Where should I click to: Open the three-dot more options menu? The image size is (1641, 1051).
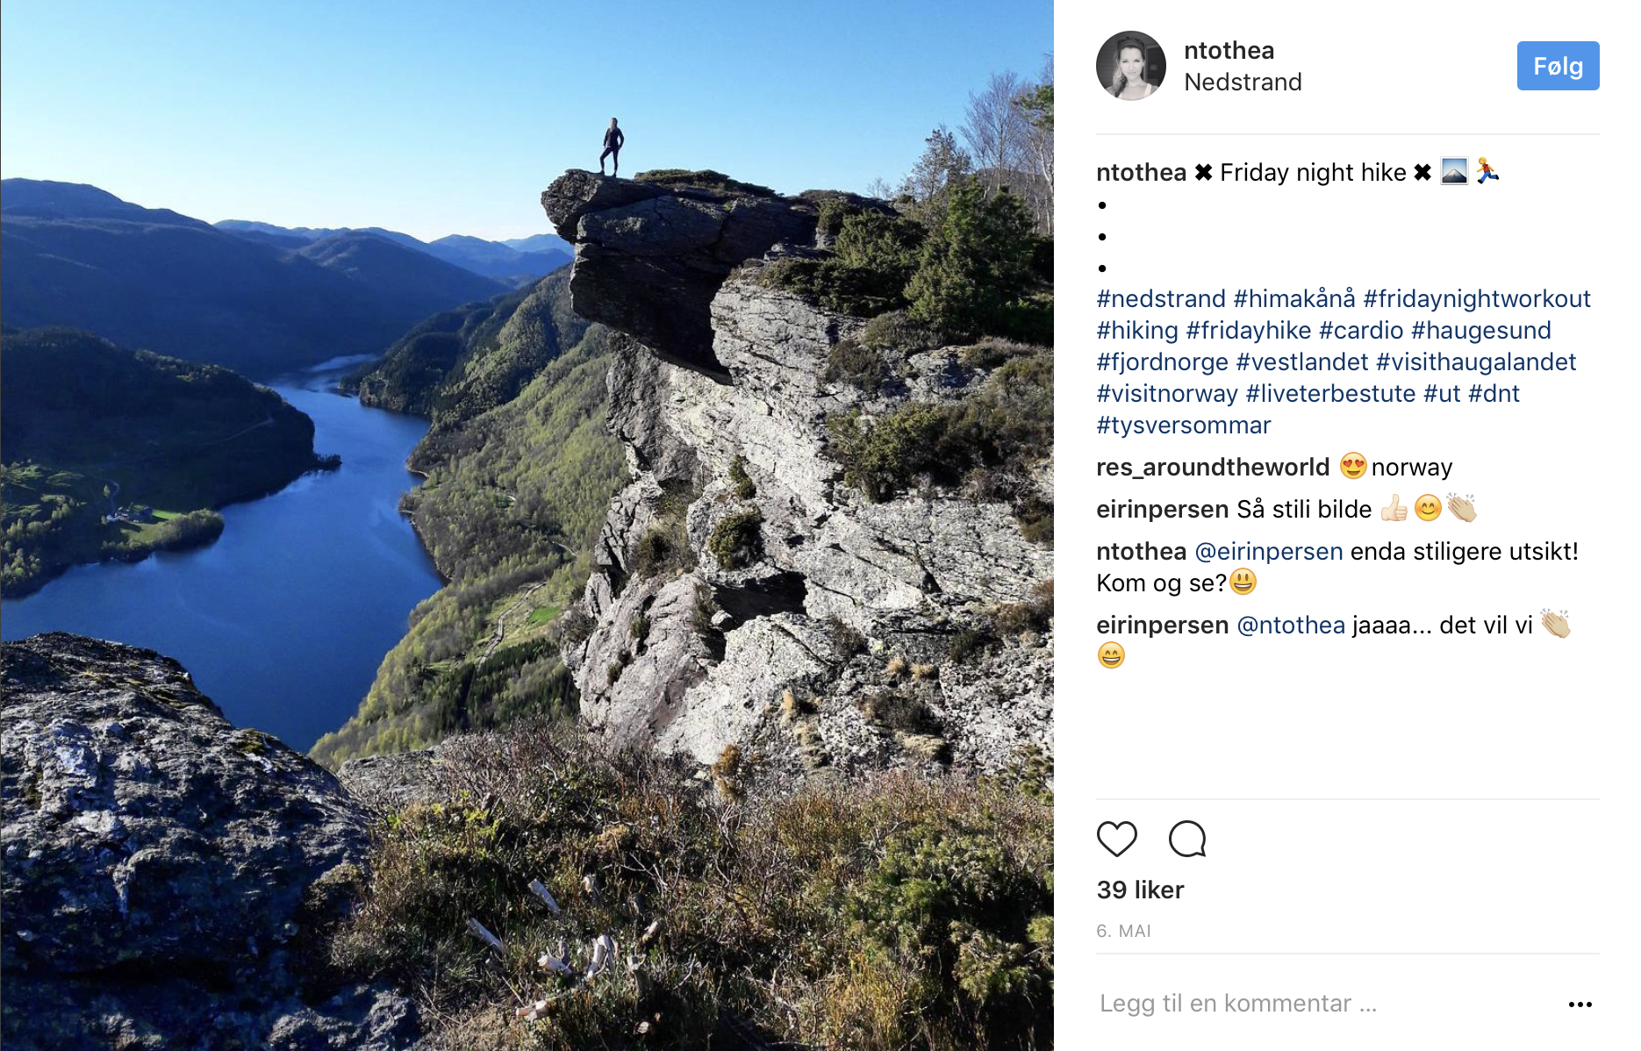[1580, 1005]
